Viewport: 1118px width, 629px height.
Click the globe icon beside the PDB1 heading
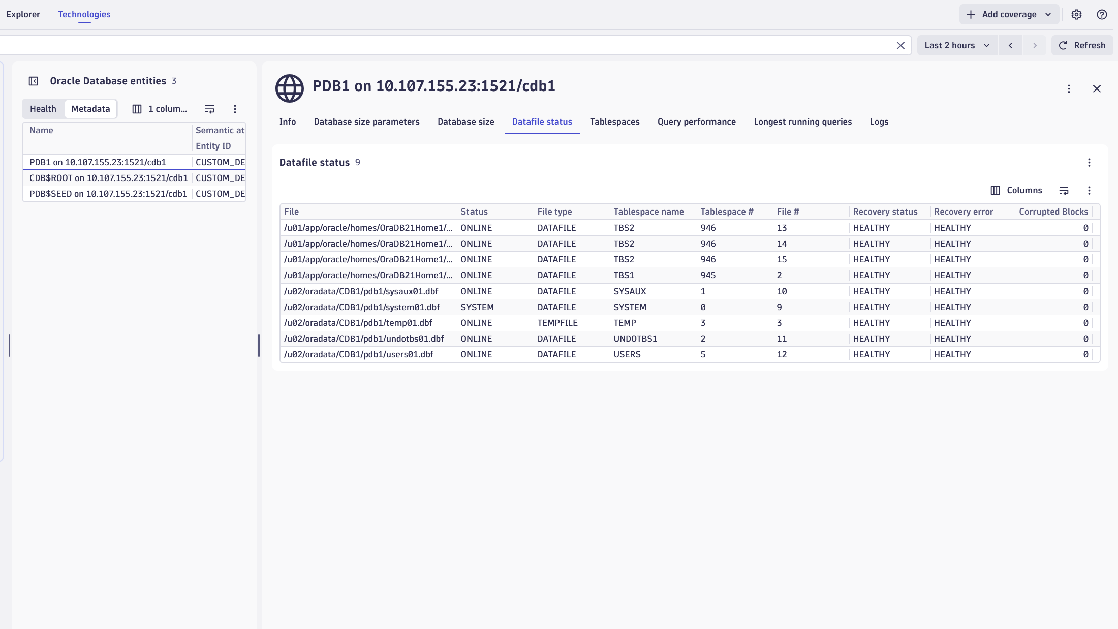290,87
